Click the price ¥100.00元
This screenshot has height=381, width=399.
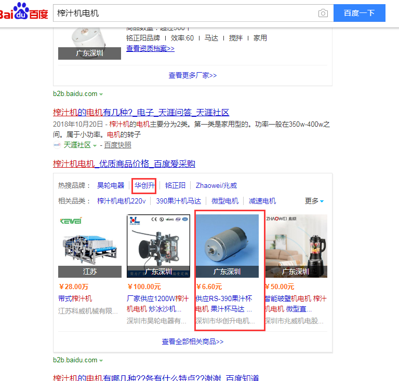pyautogui.click(x=144, y=287)
